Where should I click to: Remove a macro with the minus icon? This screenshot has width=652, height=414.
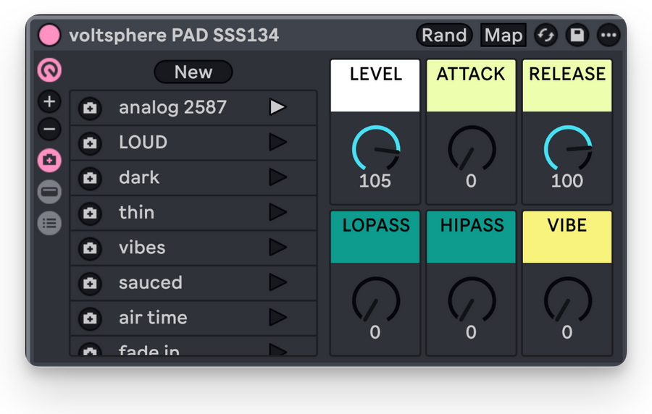(49, 129)
